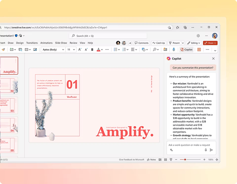Click the Catch Up button
The height and width of the screenshot is (184, 237).
(159, 43)
